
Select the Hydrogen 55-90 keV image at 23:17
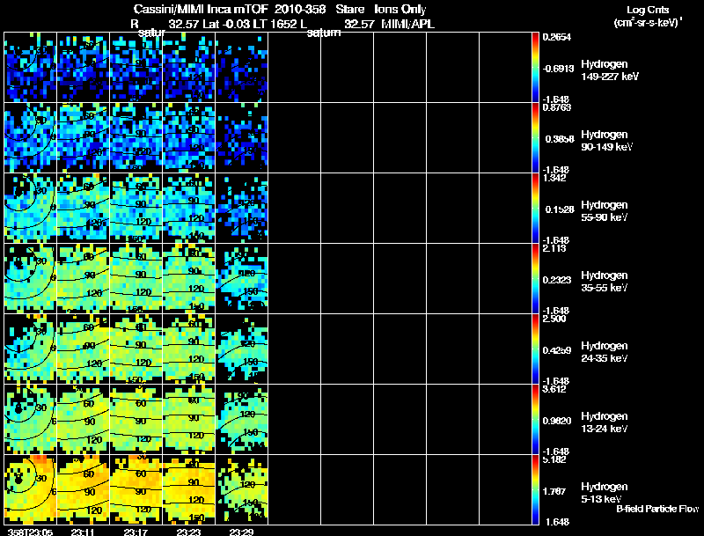click(136, 209)
